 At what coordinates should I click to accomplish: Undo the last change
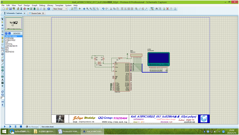103,9
